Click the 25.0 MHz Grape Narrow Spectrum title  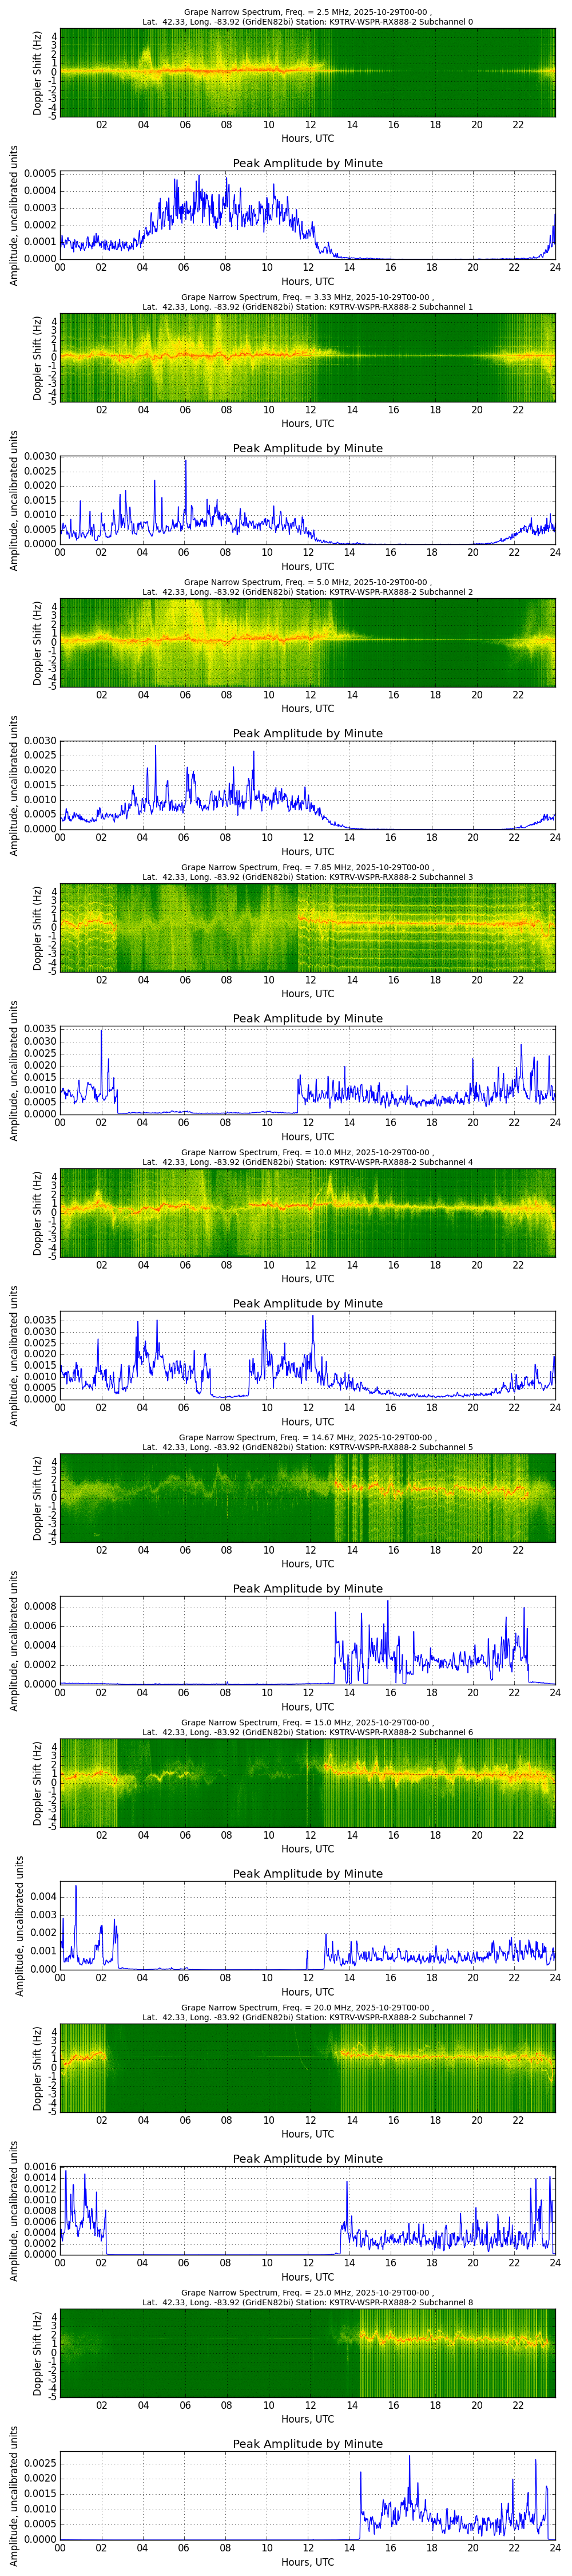point(308,2292)
